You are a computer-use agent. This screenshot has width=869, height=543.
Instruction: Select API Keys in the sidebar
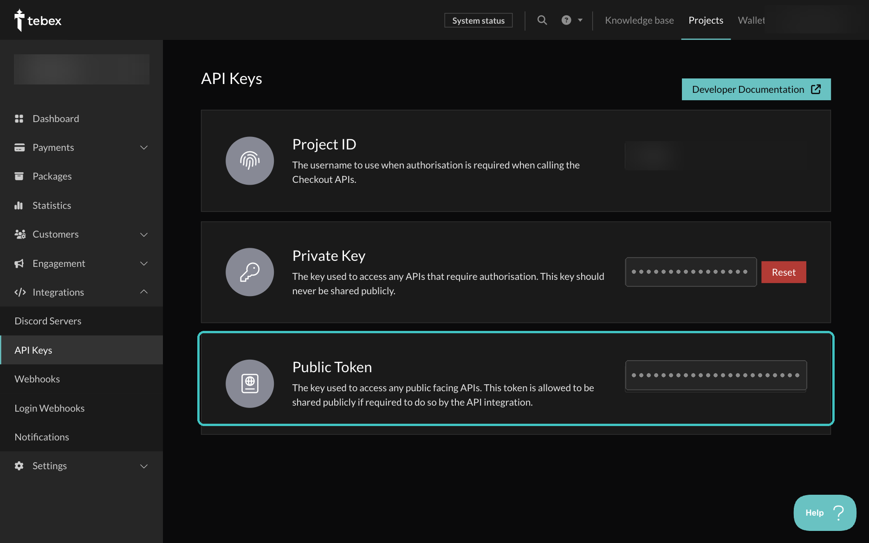coord(82,350)
